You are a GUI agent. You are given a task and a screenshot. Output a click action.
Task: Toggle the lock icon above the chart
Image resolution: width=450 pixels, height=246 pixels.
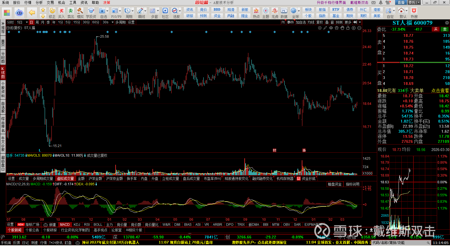point(348,28)
